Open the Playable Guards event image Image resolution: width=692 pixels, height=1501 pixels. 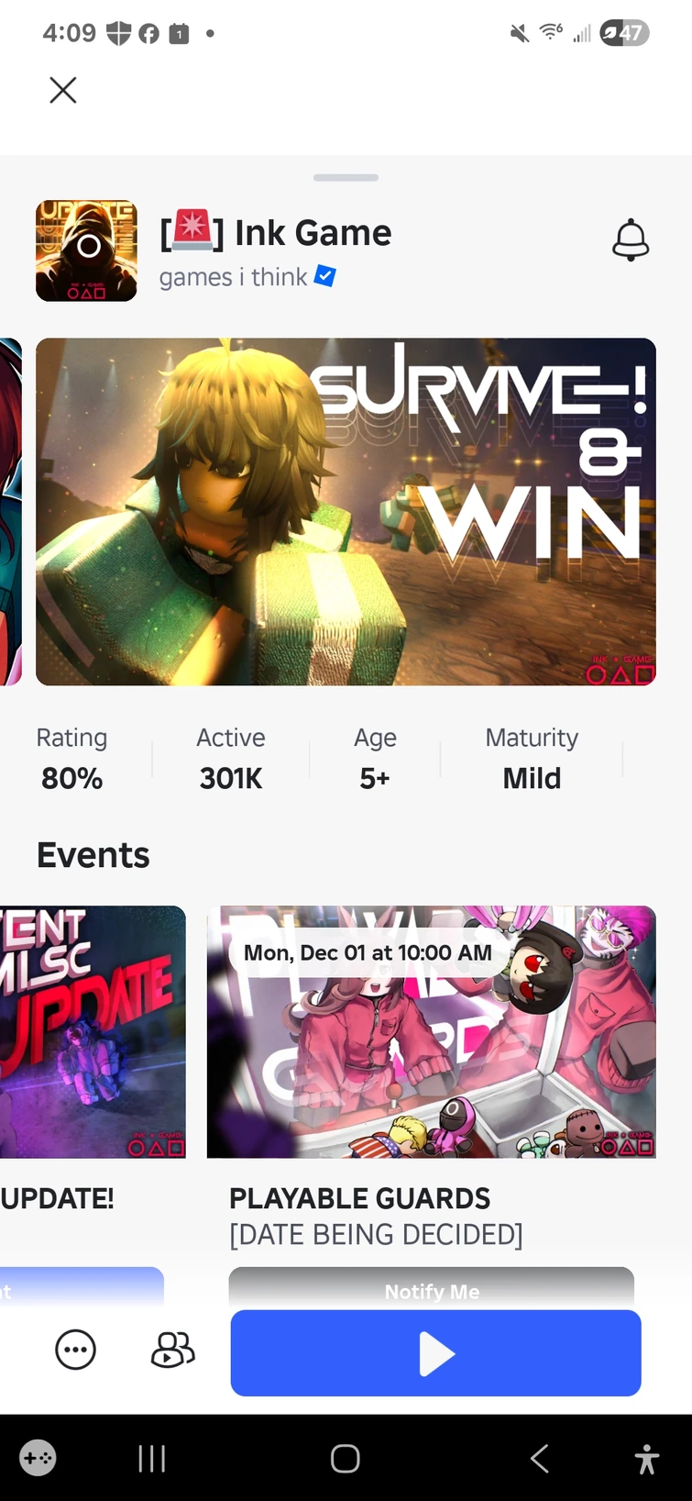(x=432, y=1032)
